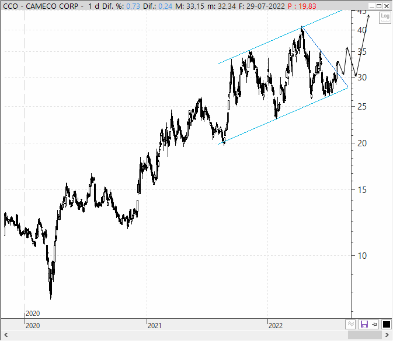
Task: Click the 2021 label on time axis
Action: tap(154, 325)
